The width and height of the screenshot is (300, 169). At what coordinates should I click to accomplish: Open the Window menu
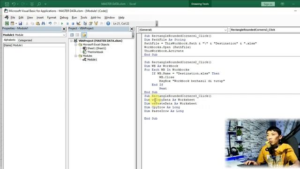tap(109, 17)
